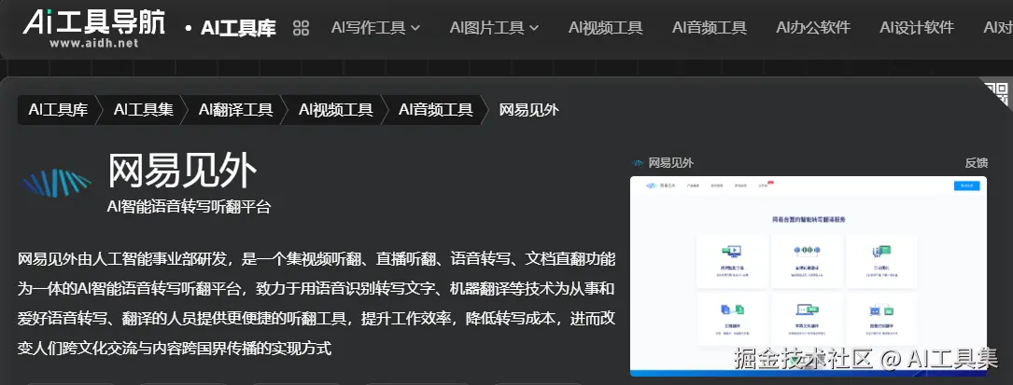Image resolution: width=1013 pixels, height=385 pixels.
Task: Show the QR code corner icon
Action: point(996,93)
